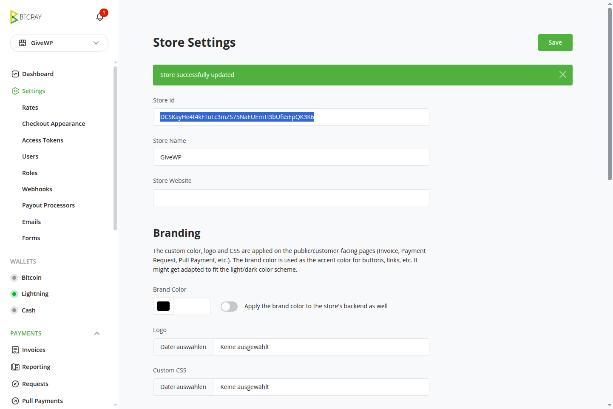Screen dimensions: 613x409
Task: Open Reporting via its icon
Action: tap(15, 367)
